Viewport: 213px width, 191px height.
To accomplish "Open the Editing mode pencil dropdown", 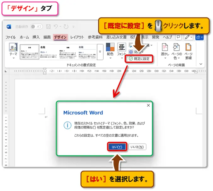I will point(188,37).
